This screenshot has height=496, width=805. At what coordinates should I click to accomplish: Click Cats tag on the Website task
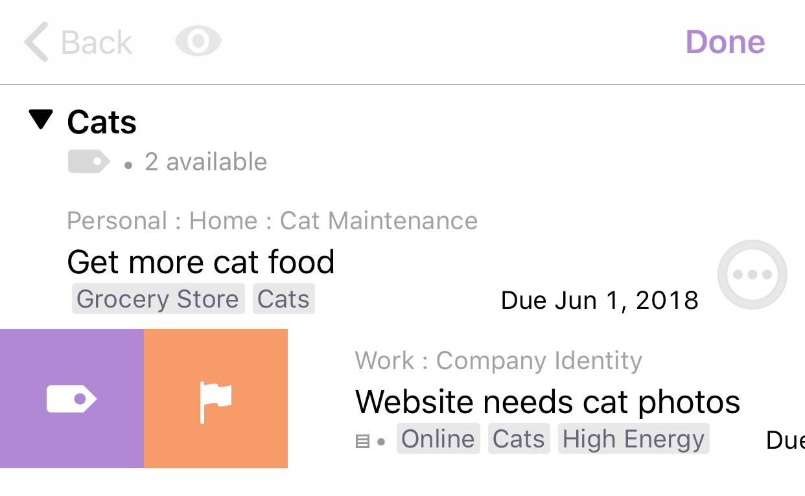click(519, 439)
